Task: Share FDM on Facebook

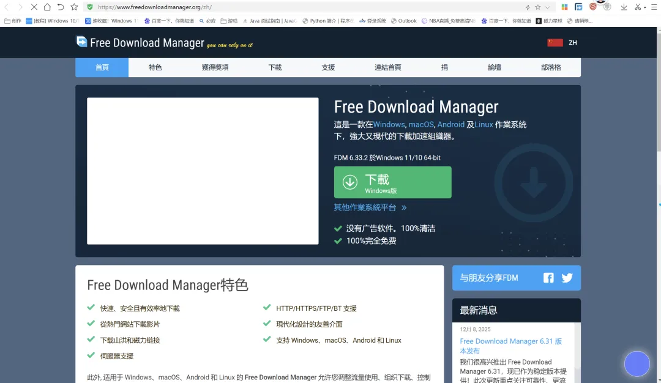Action: (x=548, y=278)
